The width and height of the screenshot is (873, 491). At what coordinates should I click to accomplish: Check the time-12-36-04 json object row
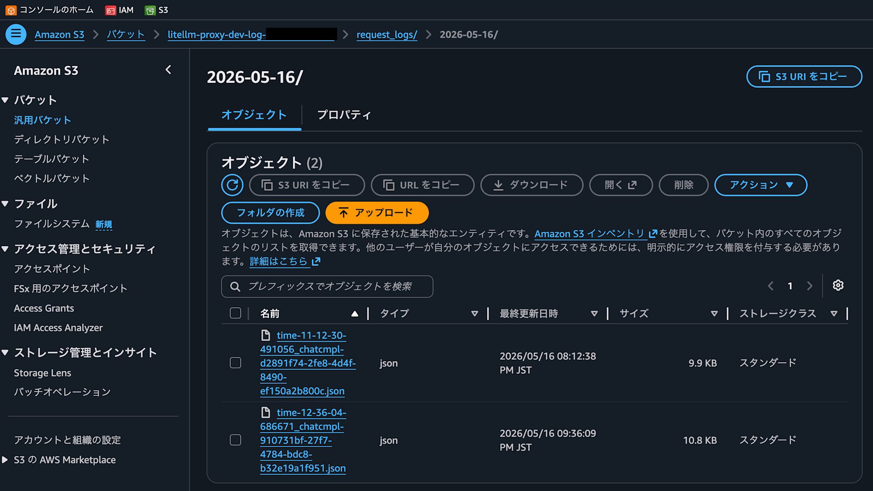pyautogui.click(x=235, y=440)
